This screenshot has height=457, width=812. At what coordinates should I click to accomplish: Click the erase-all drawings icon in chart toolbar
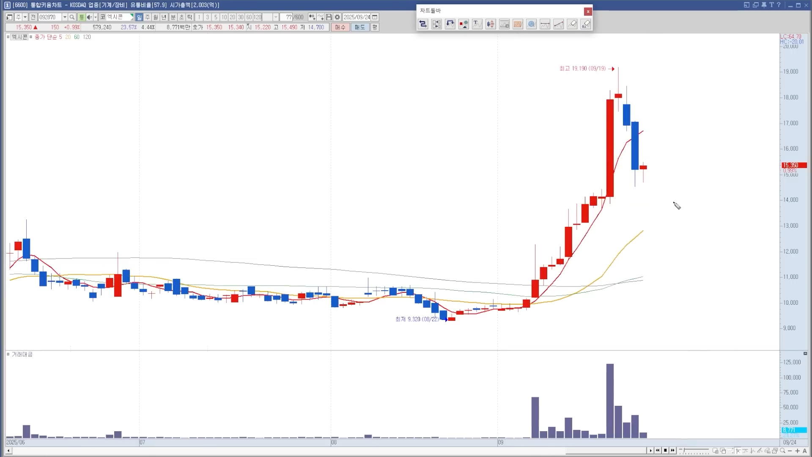(586, 24)
